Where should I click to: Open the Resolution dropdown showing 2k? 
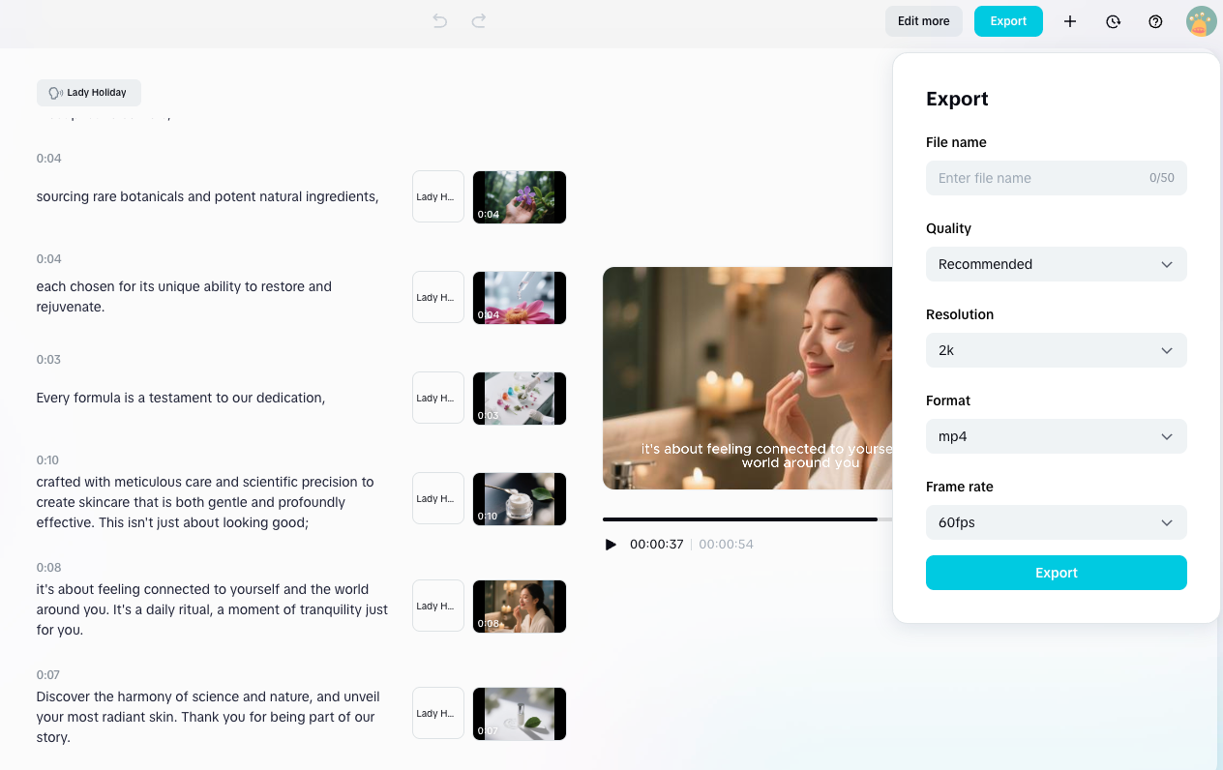point(1057,350)
